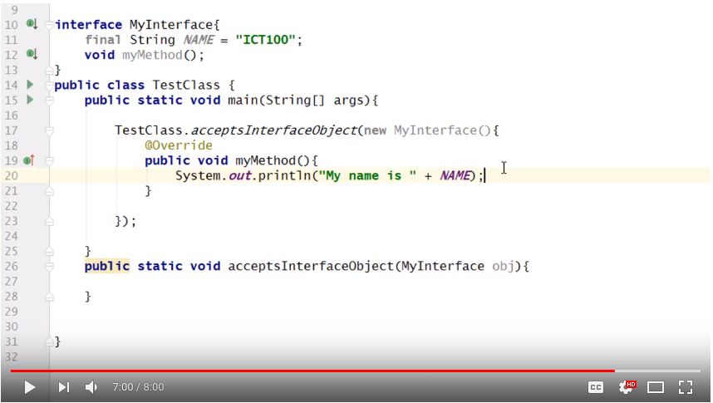Click fold end marker at line 13
Screen dimensions: 713x403
49,70
